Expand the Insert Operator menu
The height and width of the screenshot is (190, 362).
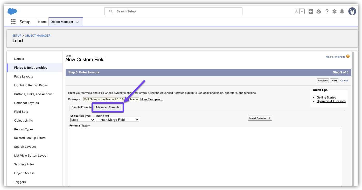click(260, 118)
